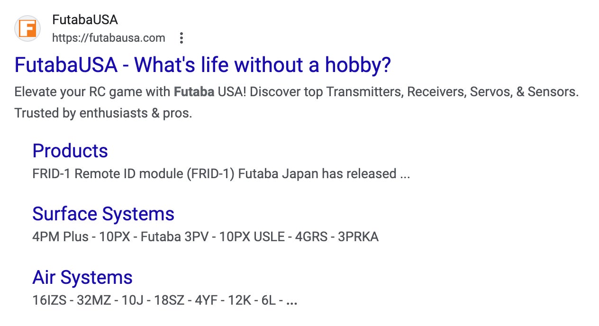Viewport: 599px width, 326px height.
Task: Click '18SZ' in Air Systems snippet
Action: pyautogui.click(x=167, y=300)
